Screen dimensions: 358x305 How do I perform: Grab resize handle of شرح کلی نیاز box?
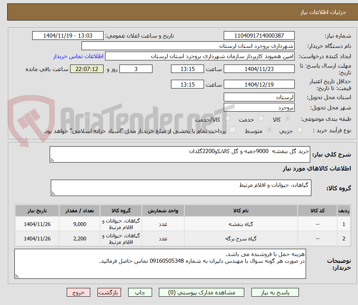[x=52, y=160]
